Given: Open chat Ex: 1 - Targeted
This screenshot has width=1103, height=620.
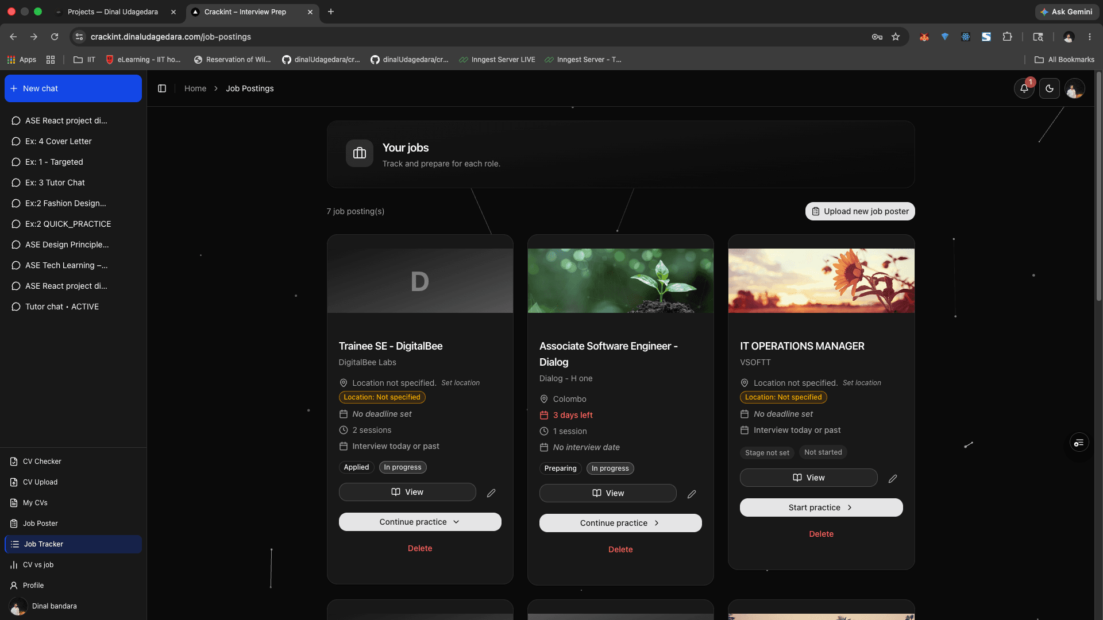Looking at the screenshot, I should coord(73,162).
